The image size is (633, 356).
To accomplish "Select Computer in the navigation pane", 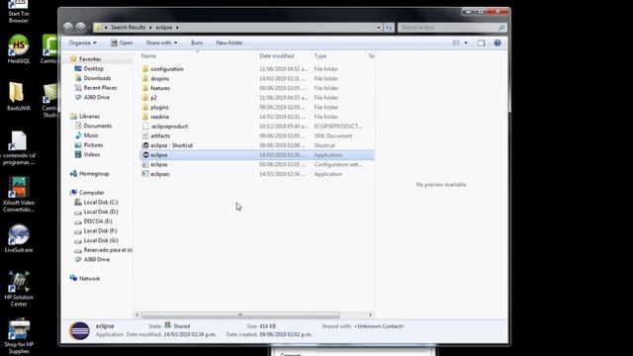I will (92, 193).
